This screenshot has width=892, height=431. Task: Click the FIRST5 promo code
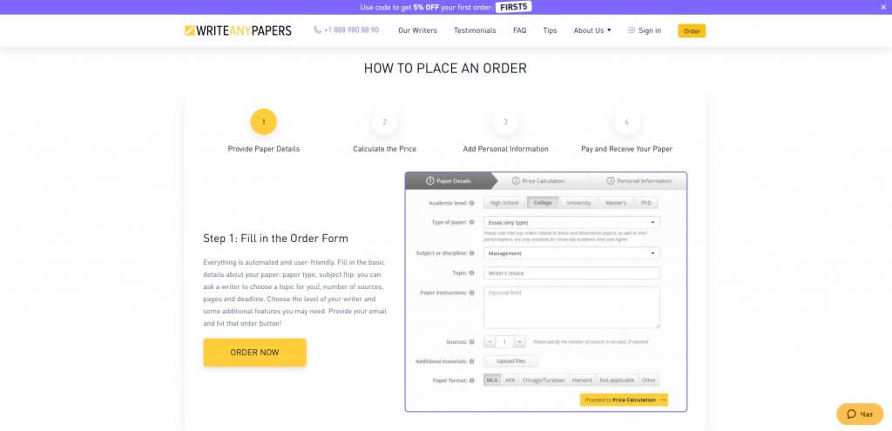tap(514, 7)
